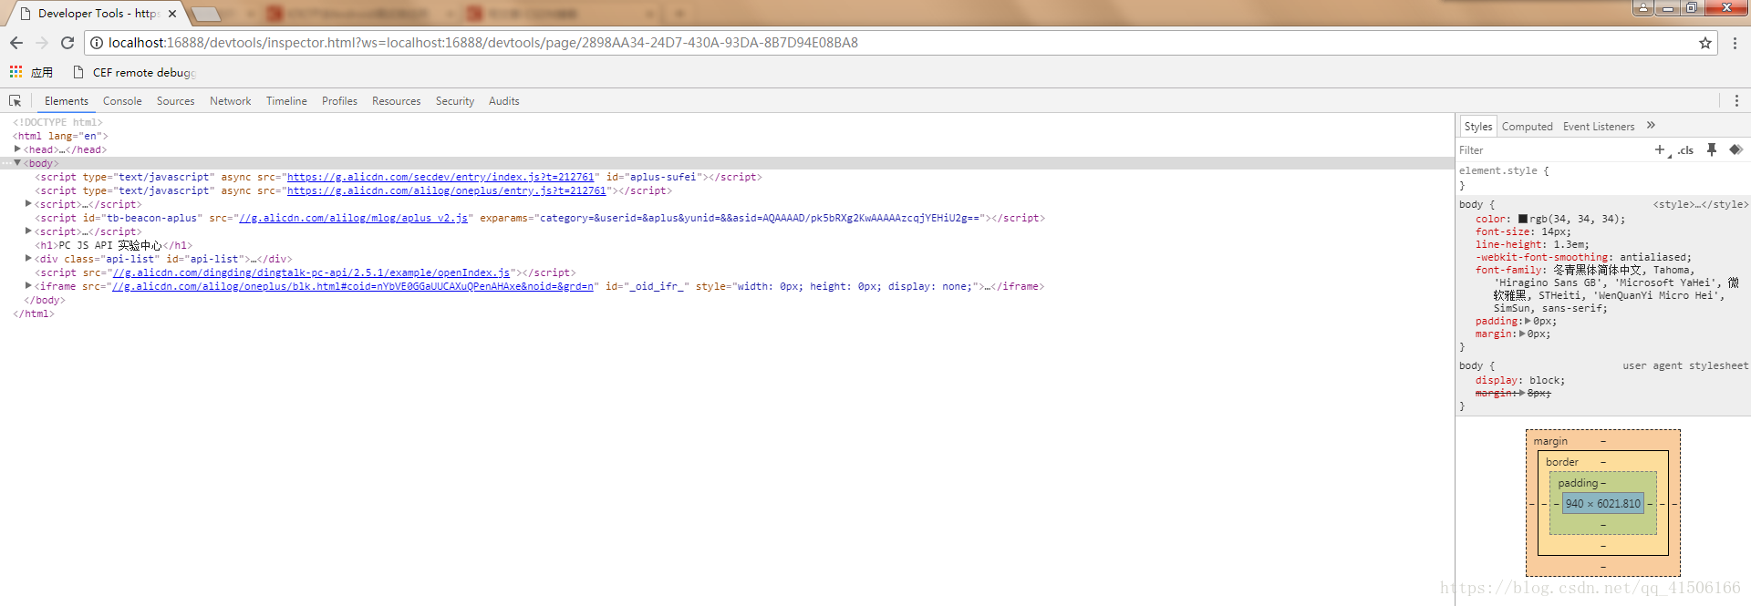Switch to the Timeline tab
This screenshot has height=606, width=1751.
pos(286,101)
